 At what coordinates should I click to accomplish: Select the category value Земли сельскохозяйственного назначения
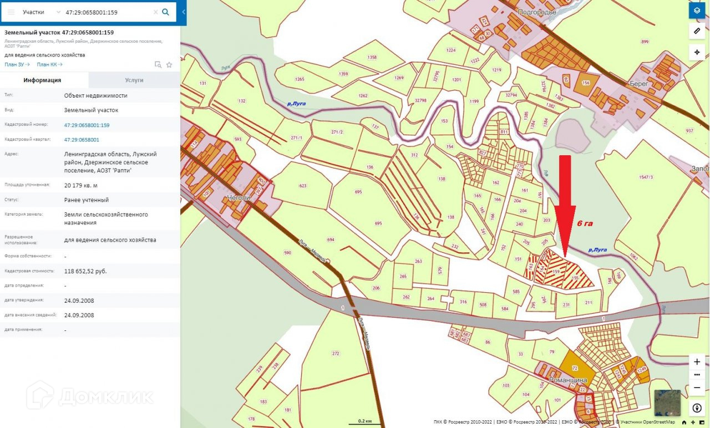106,218
